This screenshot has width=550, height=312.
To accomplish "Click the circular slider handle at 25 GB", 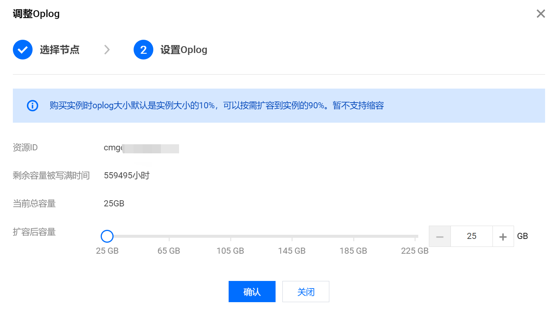I will pos(107,236).
